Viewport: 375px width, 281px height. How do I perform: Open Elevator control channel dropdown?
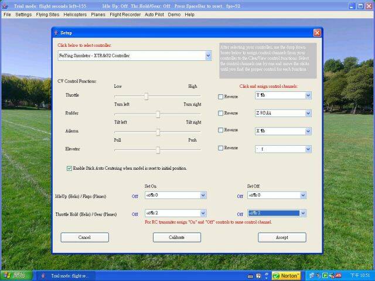point(308,149)
